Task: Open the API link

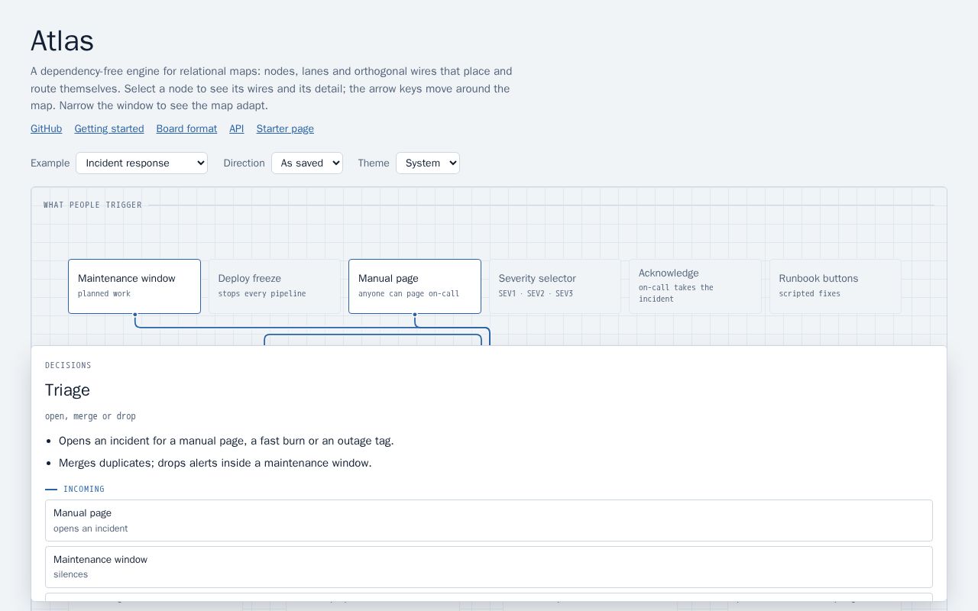Action: tap(237, 129)
